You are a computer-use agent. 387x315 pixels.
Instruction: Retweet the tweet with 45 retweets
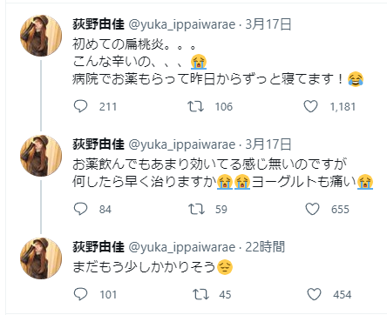pyautogui.click(x=200, y=294)
